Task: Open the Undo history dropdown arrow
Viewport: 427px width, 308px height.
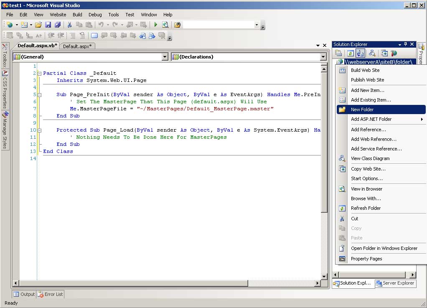Action: point(108,25)
